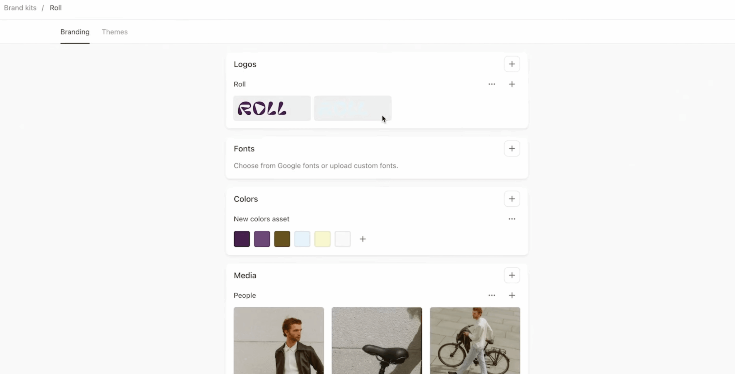Add a logo to the Roll group
The image size is (735, 374).
coord(512,84)
